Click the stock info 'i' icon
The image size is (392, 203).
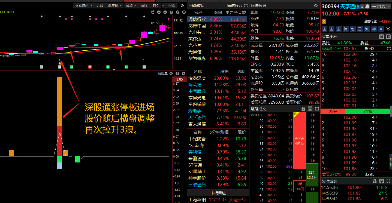362,6
